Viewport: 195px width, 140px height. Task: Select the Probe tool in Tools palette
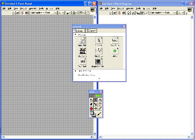(x=96, y=108)
